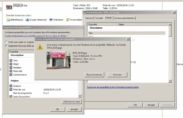Switch to the Général tab
This screenshot has height=118, width=183.
coord(89,18)
